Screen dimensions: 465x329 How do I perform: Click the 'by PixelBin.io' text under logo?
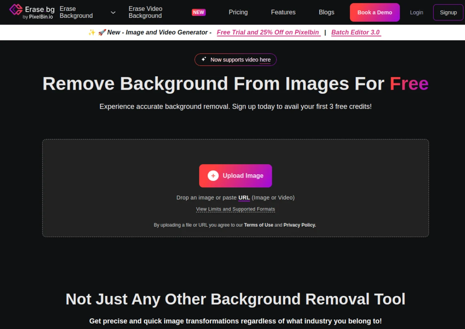click(38, 17)
